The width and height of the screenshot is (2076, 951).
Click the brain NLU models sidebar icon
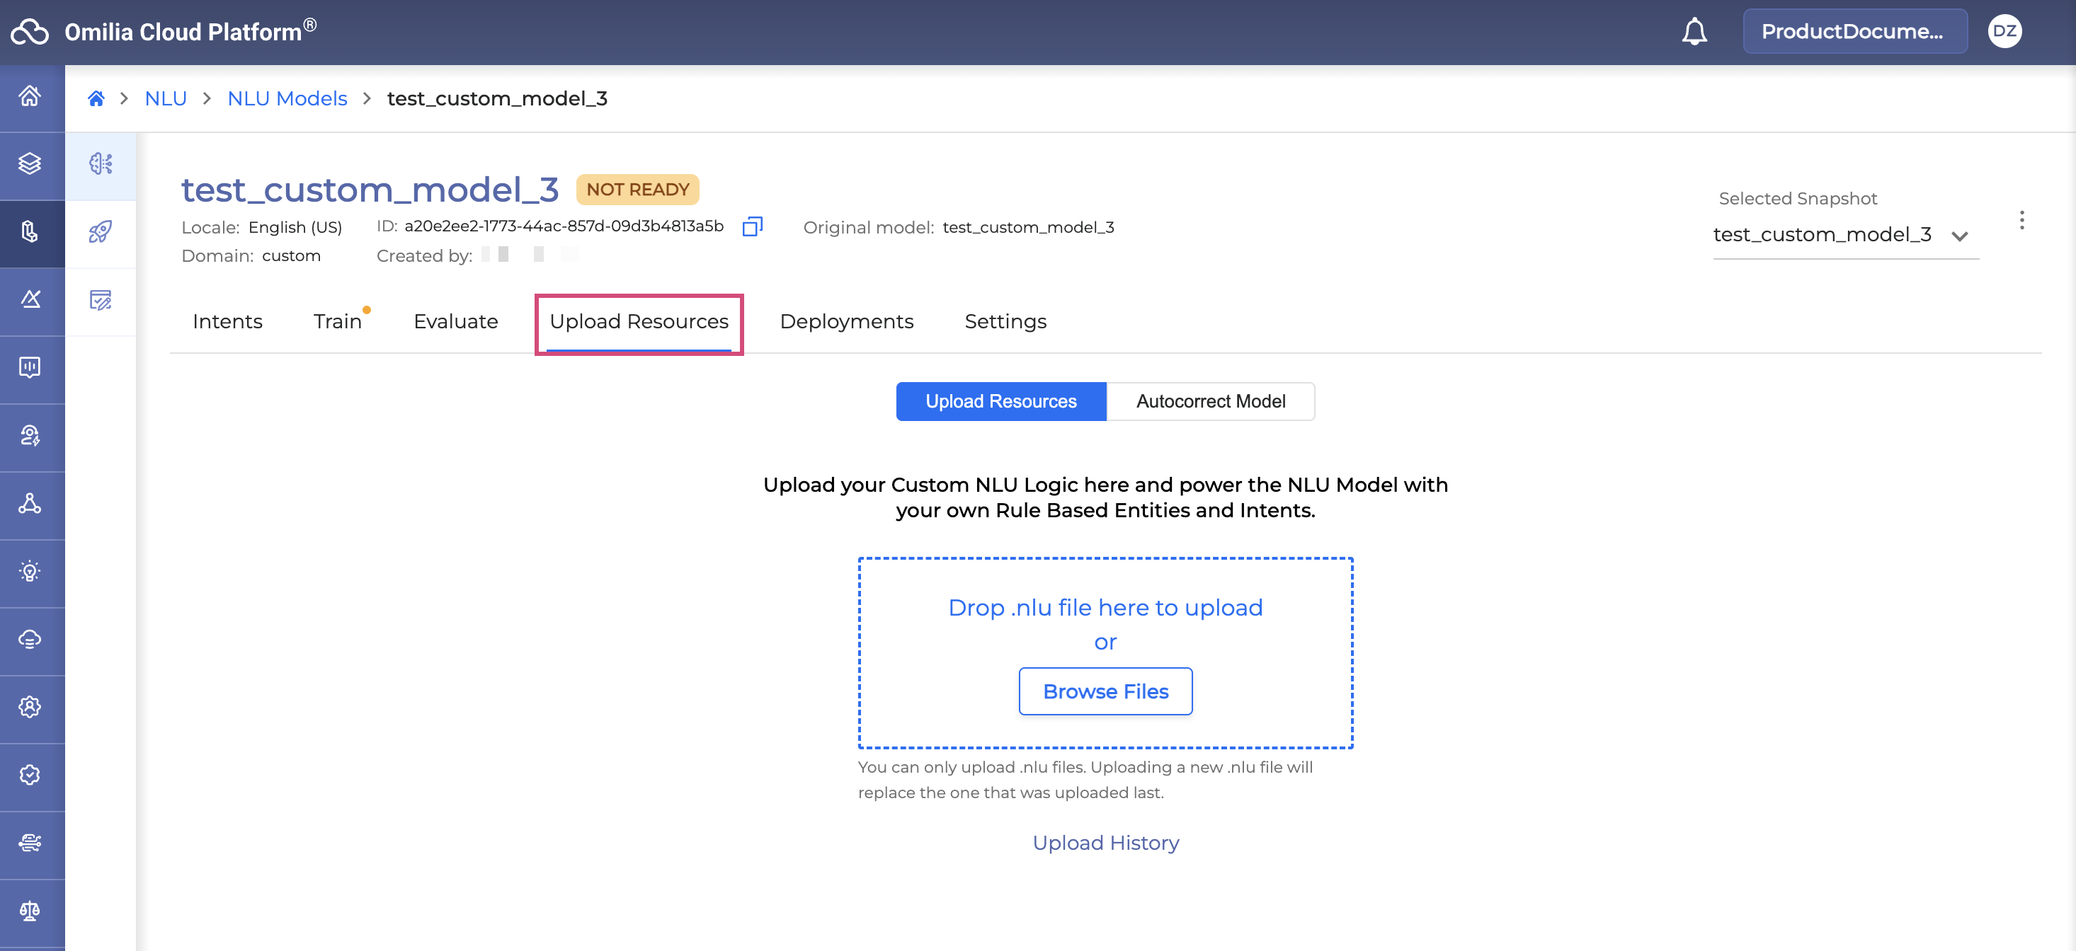pyautogui.click(x=101, y=164)
